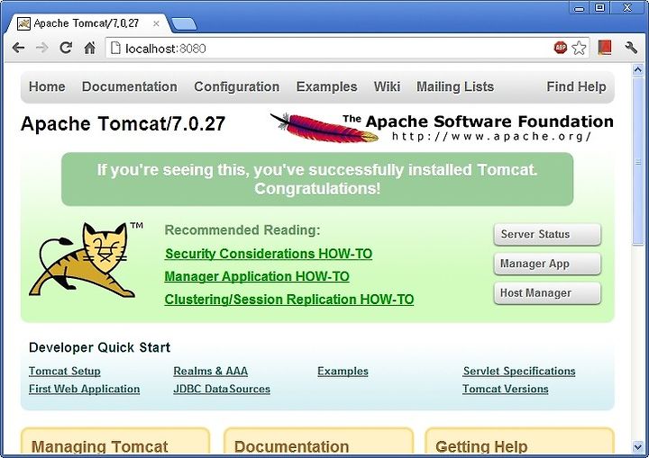Open Security Considerations HOW-TO link
Viewport: 649px width, 458px height.
[269, 254]
